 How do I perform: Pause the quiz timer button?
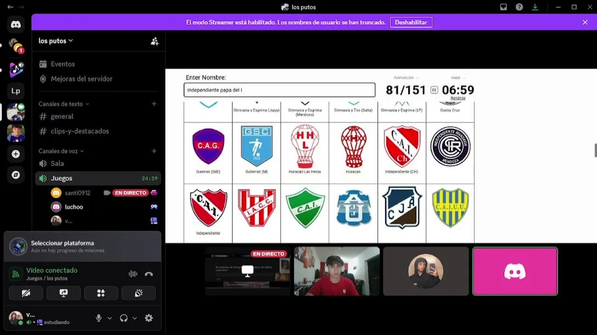434,90
